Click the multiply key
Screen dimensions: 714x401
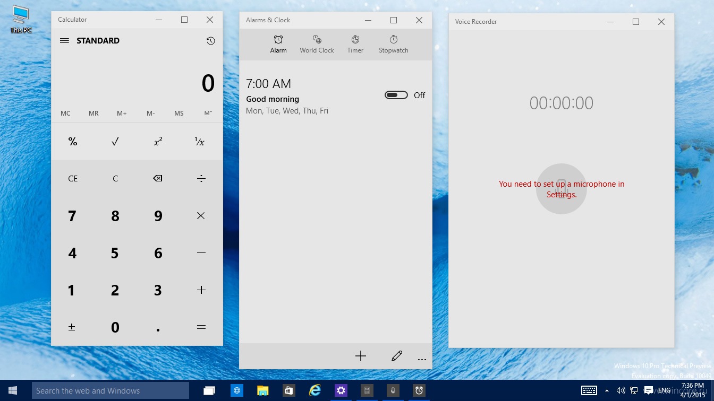[x=201, y=216]
